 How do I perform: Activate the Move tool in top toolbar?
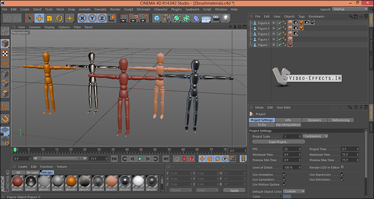pos(39,18)
